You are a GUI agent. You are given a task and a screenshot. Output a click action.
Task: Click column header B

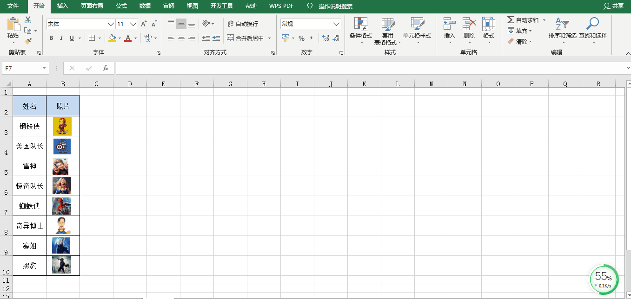[63, 84]
